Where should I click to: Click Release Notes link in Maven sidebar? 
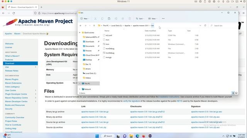click(12, 71)
